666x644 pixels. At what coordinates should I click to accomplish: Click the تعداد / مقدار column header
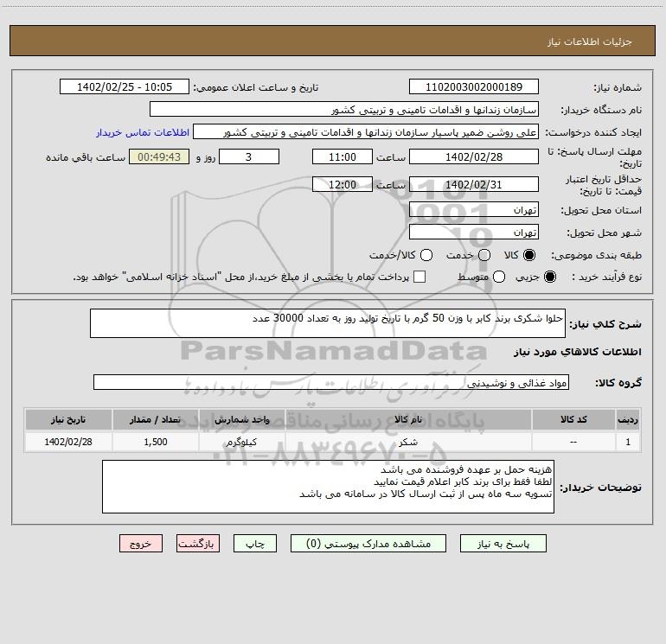click(x=155, y=419)
